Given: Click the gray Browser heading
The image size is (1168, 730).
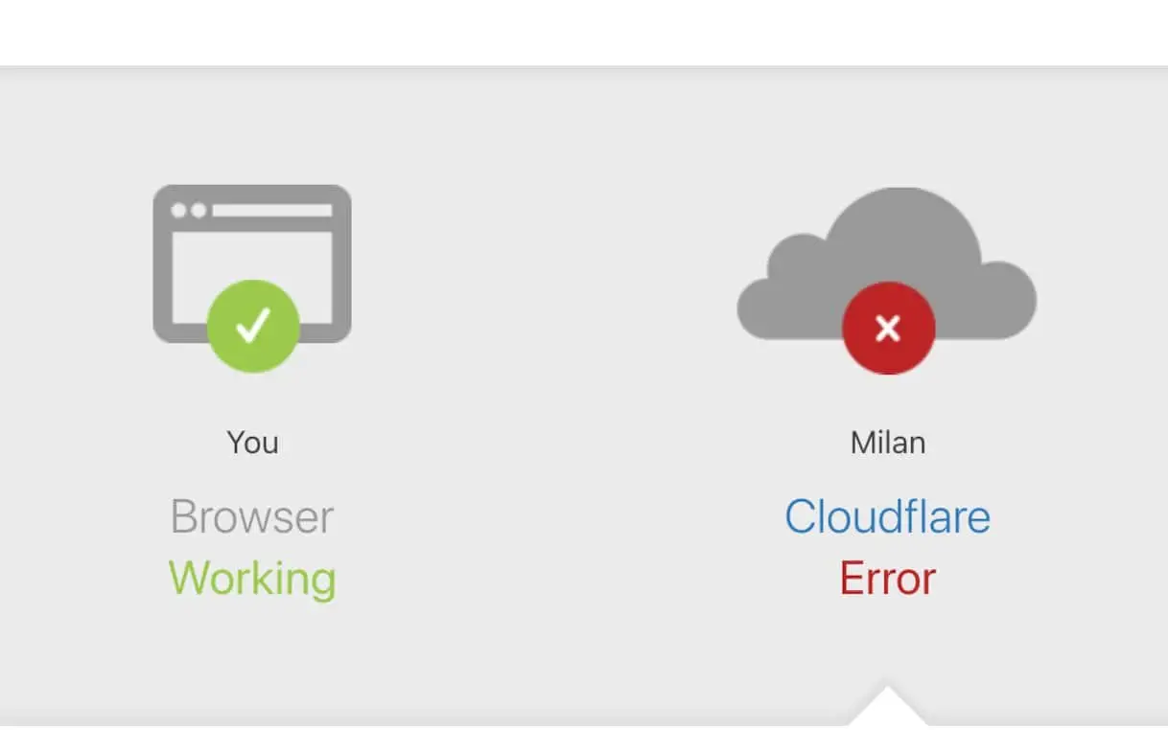Looking at the screenshot, I should point(252,517).
